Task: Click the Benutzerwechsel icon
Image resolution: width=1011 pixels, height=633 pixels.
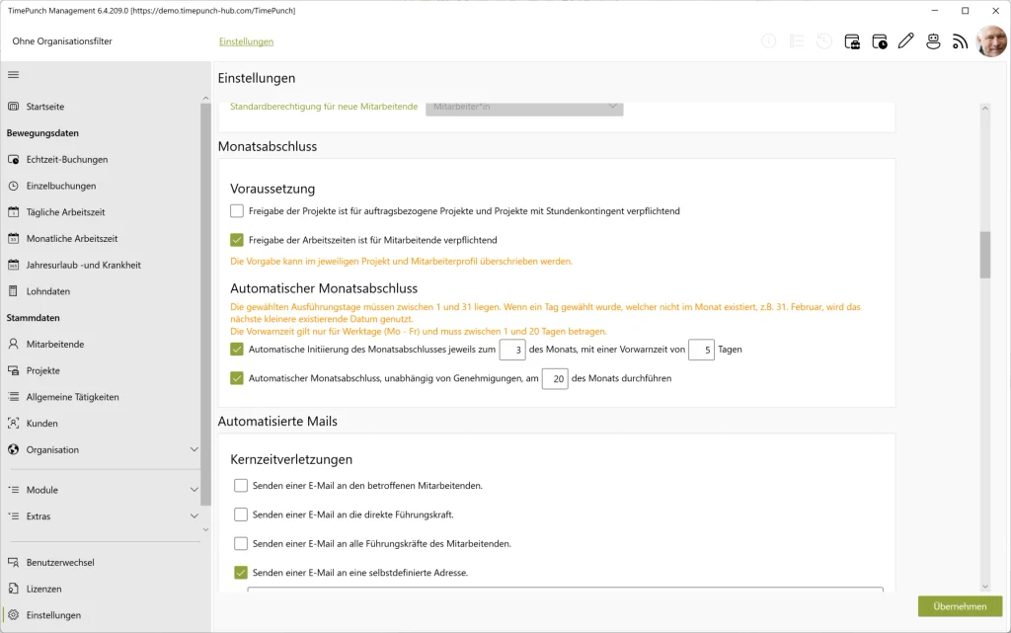Action: pyautogui.click(x=13, y=563)
